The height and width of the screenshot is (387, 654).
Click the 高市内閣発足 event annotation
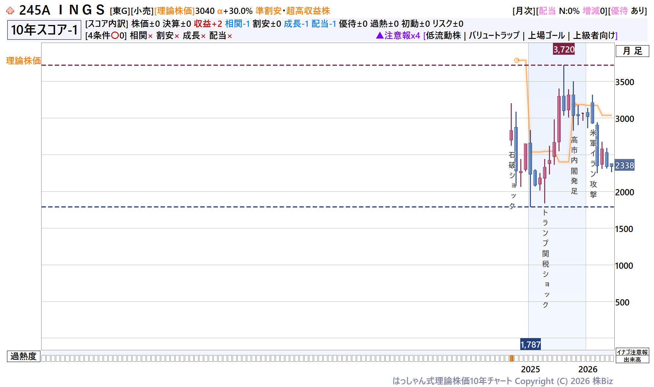574,165
